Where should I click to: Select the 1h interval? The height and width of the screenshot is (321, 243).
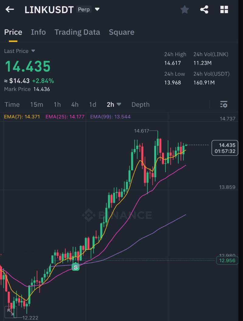(x=57, y=104)
